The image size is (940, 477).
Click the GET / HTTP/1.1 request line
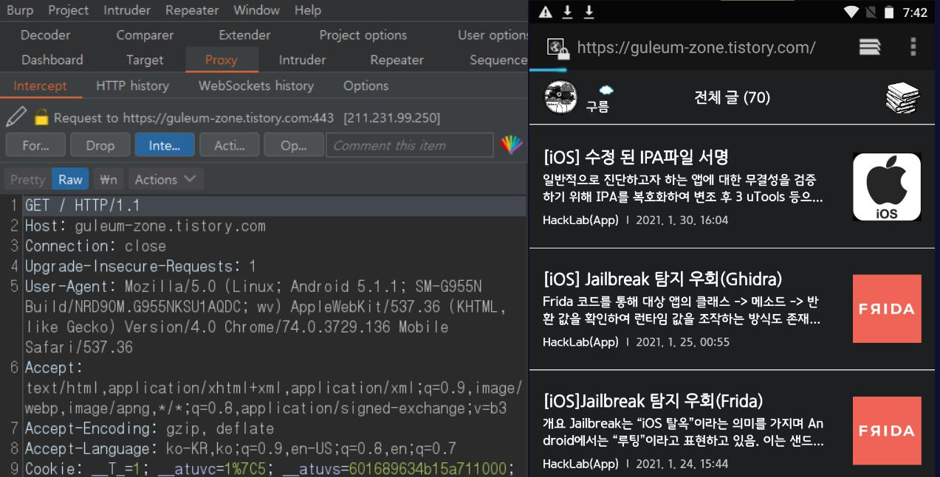(275, 206)
